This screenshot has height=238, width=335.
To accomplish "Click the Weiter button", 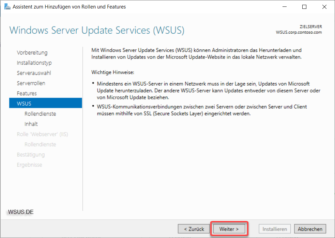I will [x=229, y=229].
